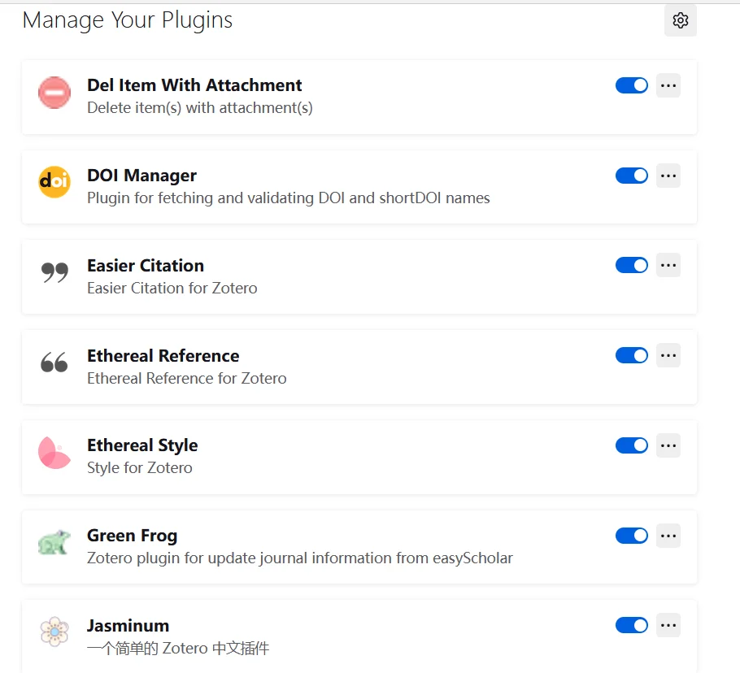The image size is (740, 673).
Task: Turn off the Easier Citation toggle
Action: pyautogui.click(x=631, y=265)
